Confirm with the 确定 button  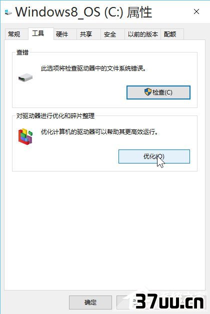pos(90,302)
